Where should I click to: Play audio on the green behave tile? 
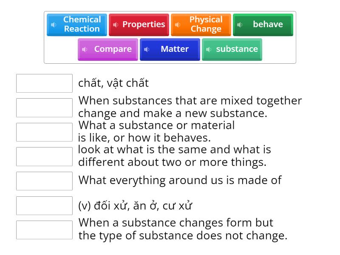(x=239, y=25)
